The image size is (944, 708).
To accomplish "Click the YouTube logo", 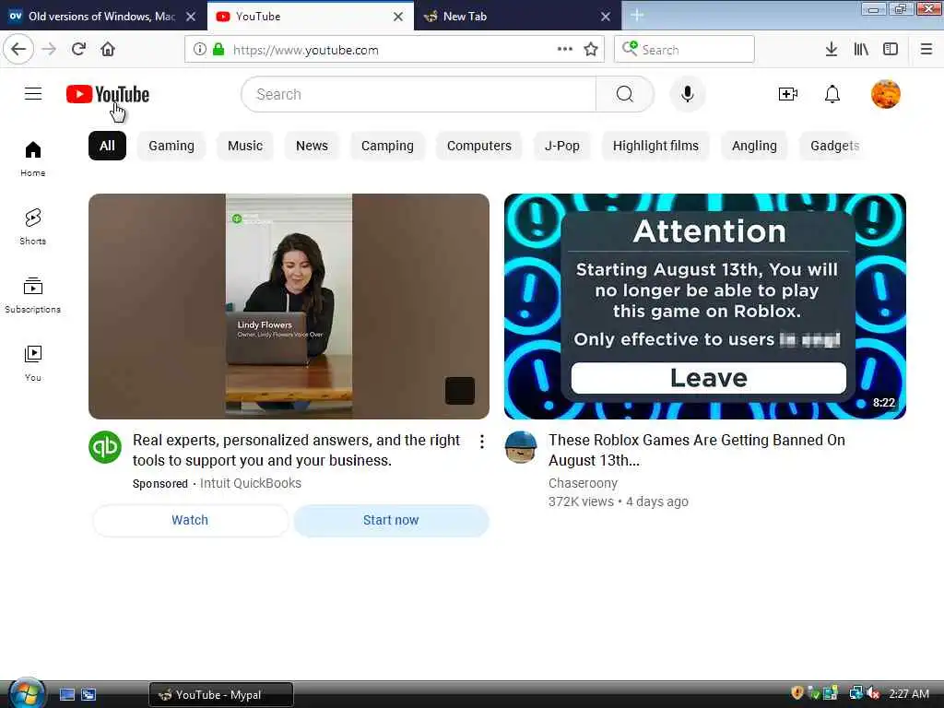I will tap(108, 95).
